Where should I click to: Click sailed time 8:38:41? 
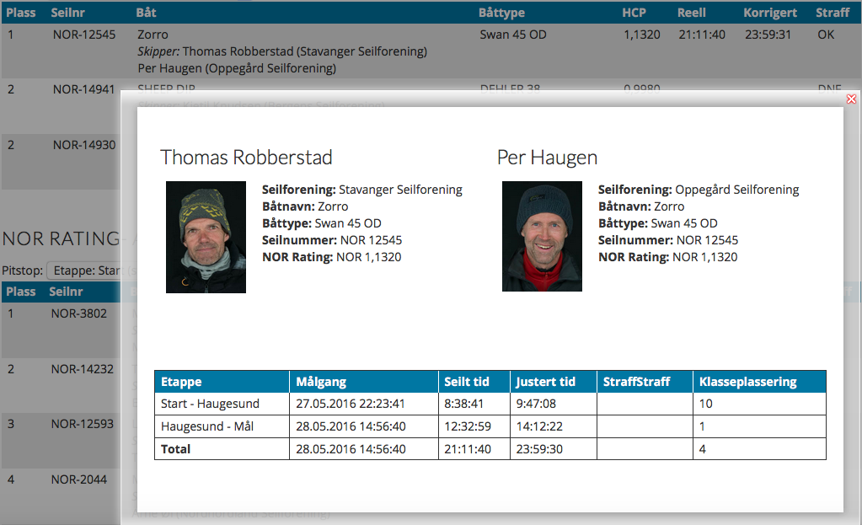(x=463, y=404)
